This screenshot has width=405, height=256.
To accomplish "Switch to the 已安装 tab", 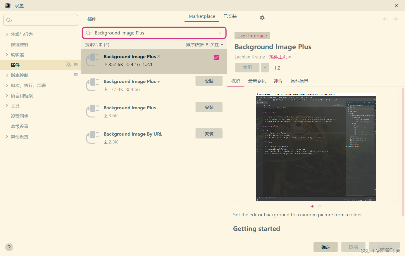I will 230,16.
